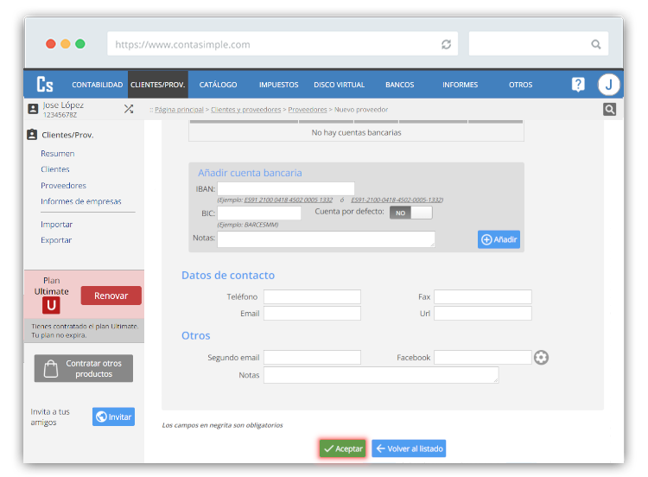The width and height of the screenshot is (648, 477).
Task: Go to Proveedores in sidebar
Action: tap(63, 186)
